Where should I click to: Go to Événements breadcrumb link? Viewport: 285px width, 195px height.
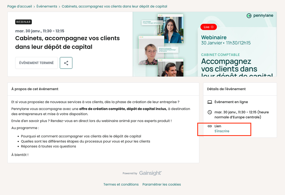47,6
